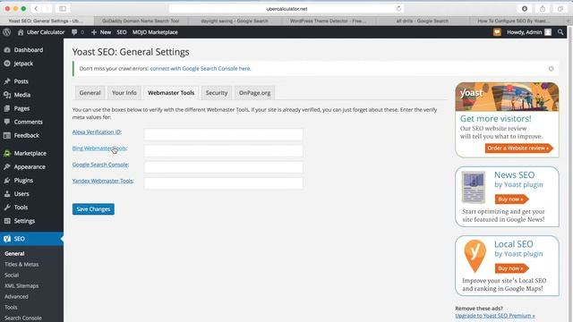Click the WordPress logo in admin bar
The height and width of the screenshot is (322, 573).
6,32
